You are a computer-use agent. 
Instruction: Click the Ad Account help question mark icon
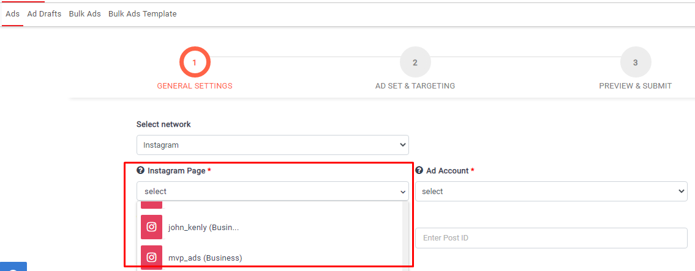[419, 171]
